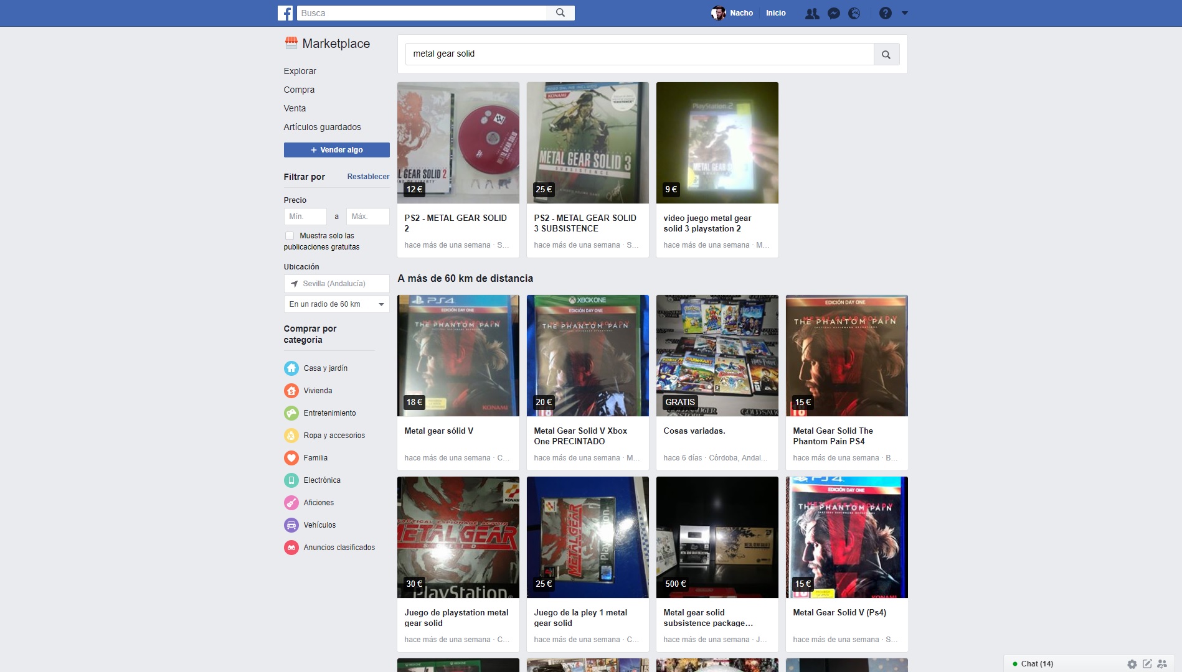The image size is (1182, 672).
Task: Go to Explorar in Marketplace sidebar
Action: (300, 71)
